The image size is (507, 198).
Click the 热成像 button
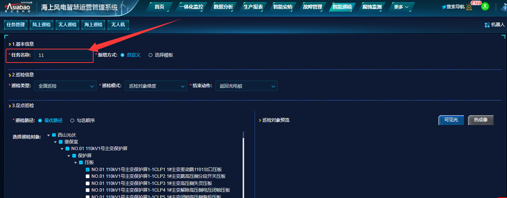pos(480,120)
